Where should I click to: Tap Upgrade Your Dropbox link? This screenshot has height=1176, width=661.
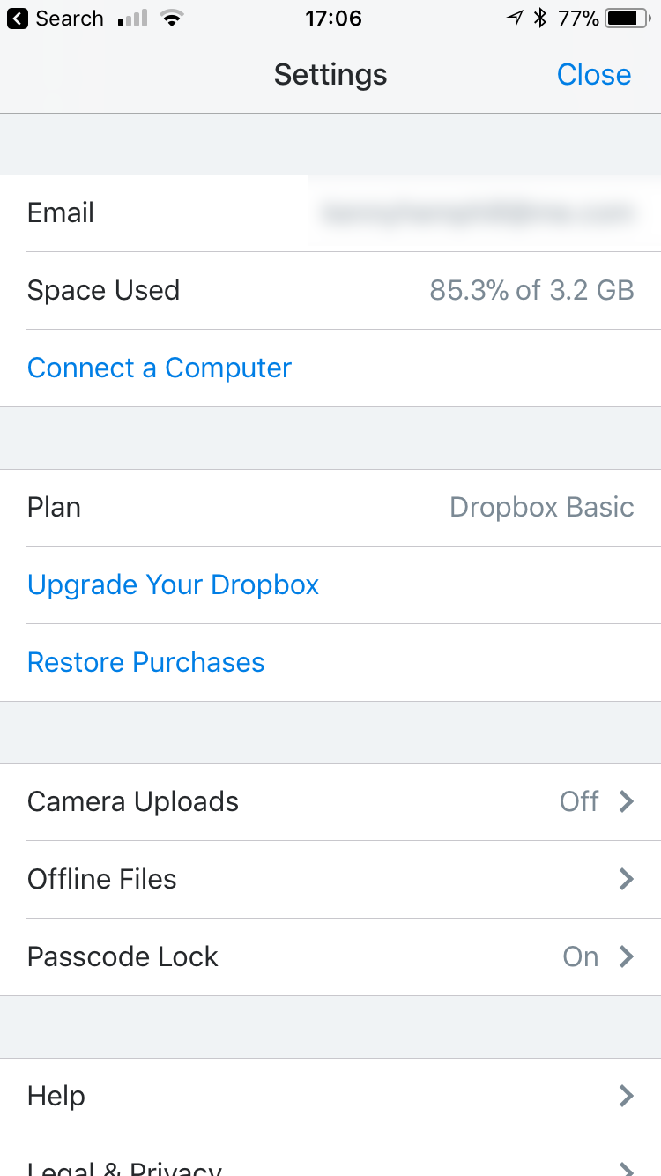[x=173, y=584]
